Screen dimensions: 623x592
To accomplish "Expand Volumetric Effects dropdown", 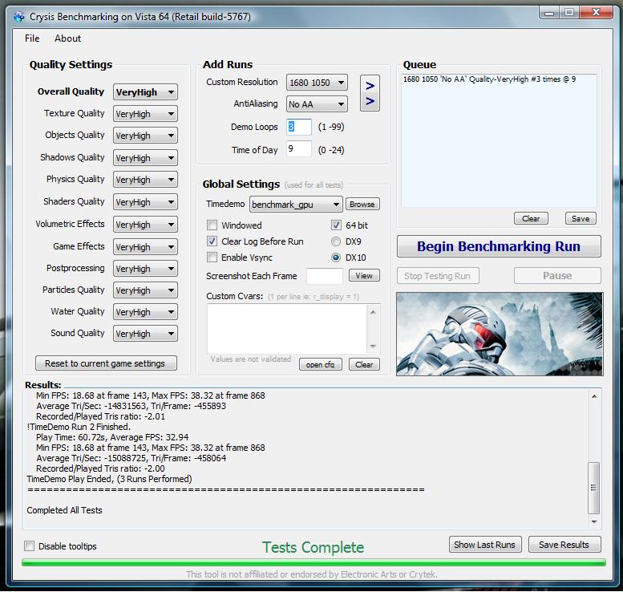I will [x=145, y=225].
